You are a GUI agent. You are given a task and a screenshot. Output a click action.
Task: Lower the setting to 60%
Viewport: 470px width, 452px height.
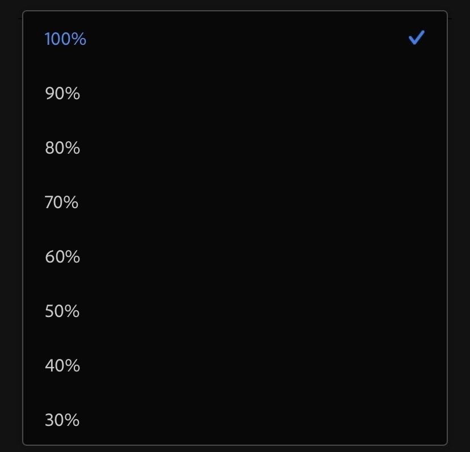(234, 257)
